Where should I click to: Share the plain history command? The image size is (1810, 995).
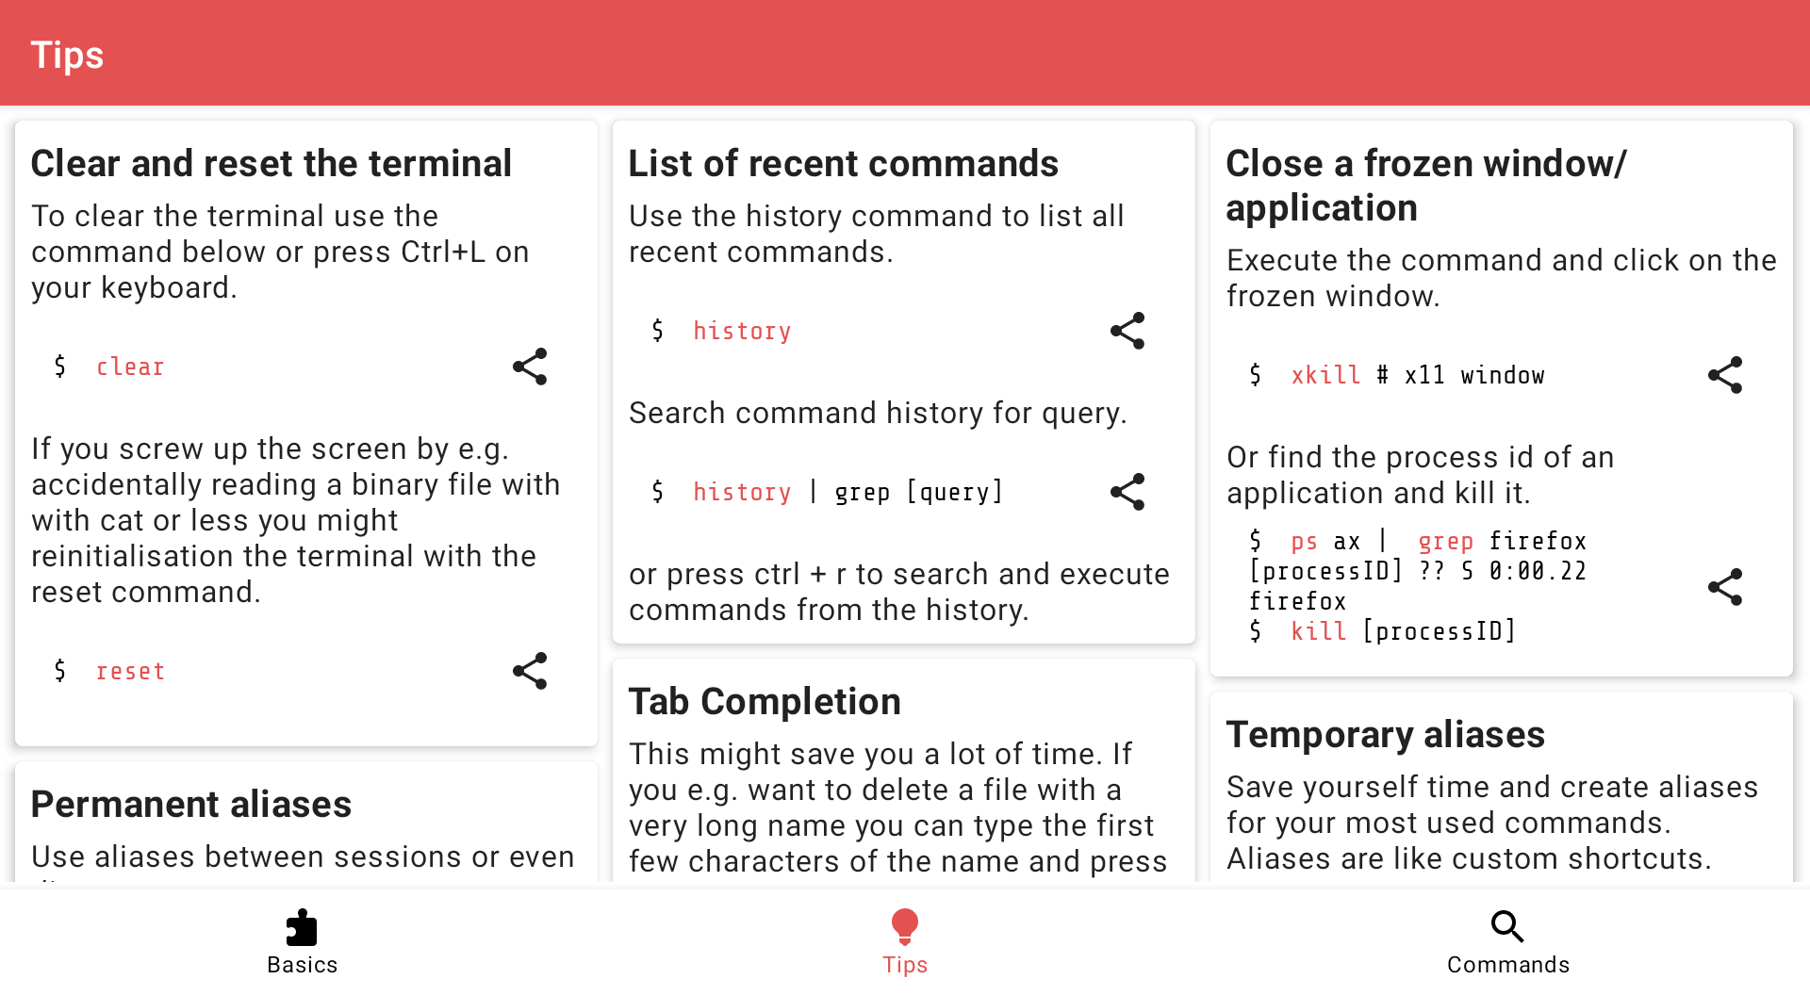point(1127,331)
